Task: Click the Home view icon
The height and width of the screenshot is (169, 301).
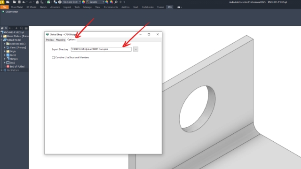Action: pos(37,2)
